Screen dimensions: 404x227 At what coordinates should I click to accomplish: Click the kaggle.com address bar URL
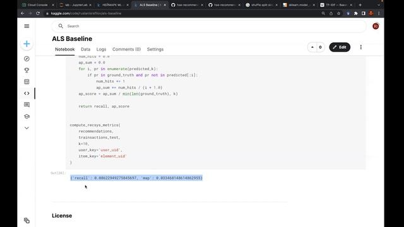click(86, 13)
